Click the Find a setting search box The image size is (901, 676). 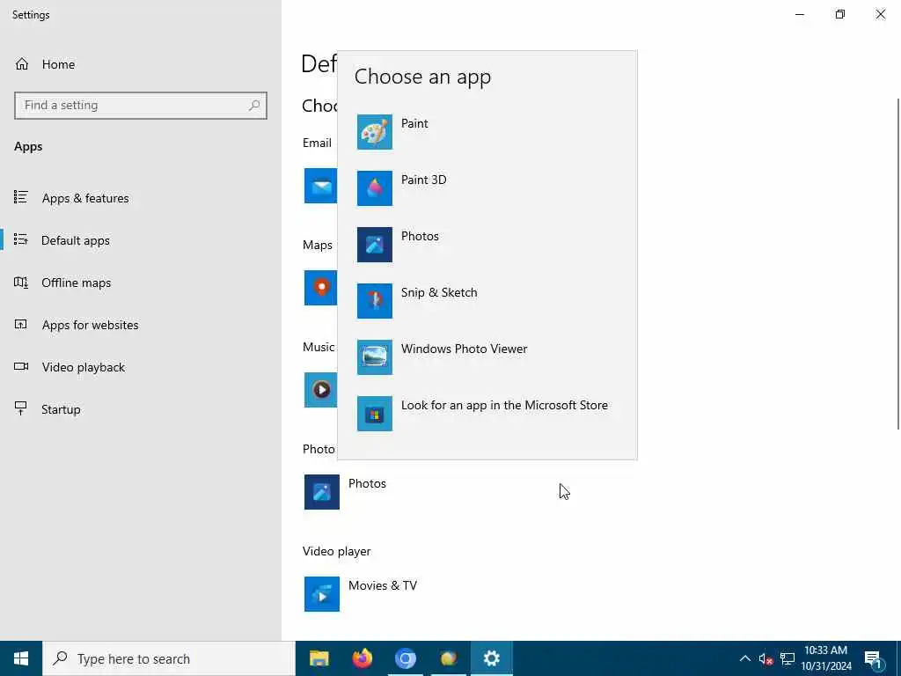coord(141,106)
